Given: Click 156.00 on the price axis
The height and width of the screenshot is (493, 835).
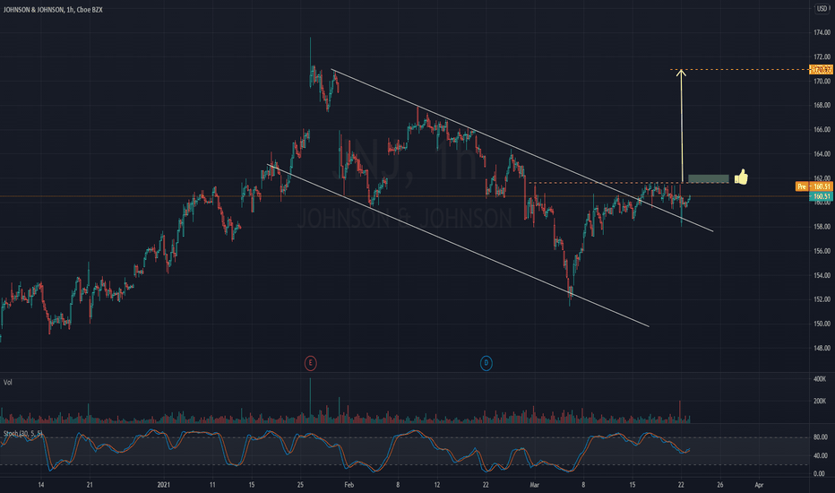Looking at the screenshot, I should click(x=822, y=251).
